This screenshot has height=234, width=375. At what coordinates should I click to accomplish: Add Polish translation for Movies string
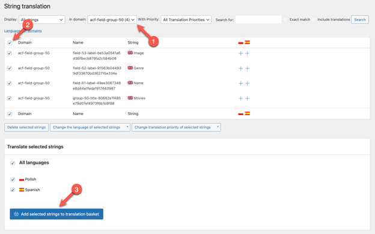pos(240,98)
